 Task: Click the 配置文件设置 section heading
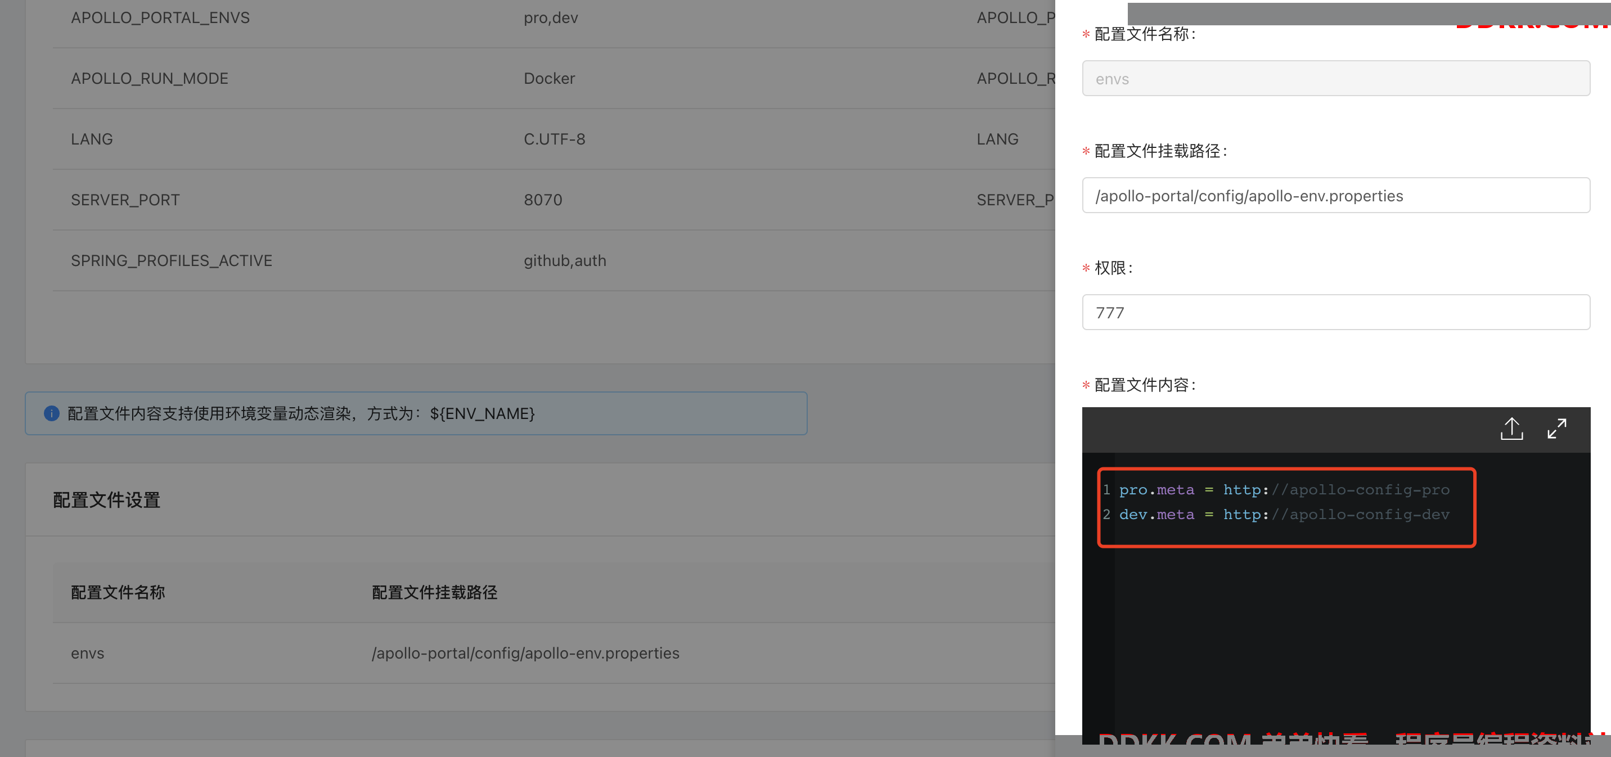(x=106, y=499)
